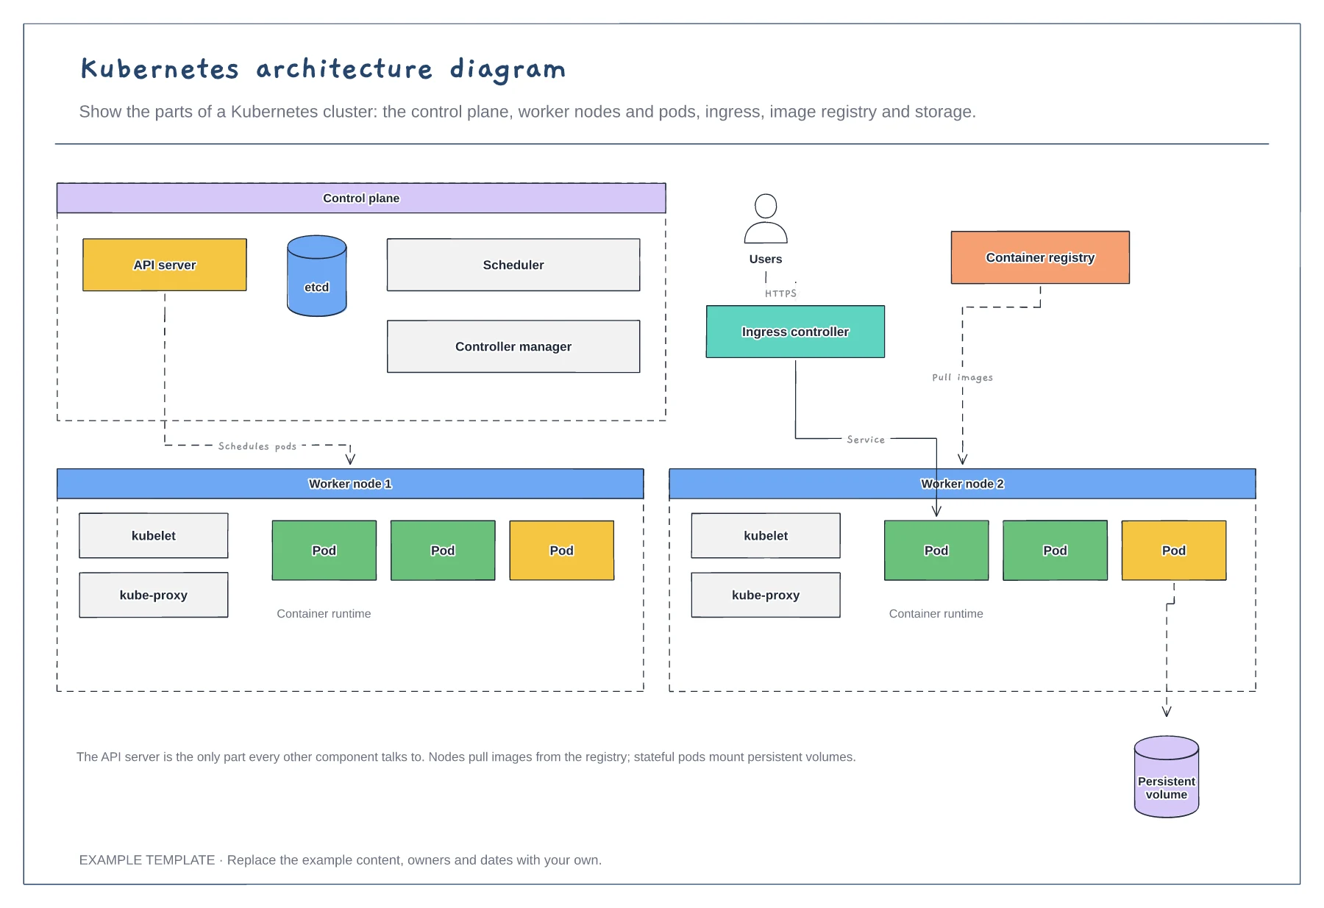
Task: Click the 'HTTPS' connector label
Action: pos(780,293)
